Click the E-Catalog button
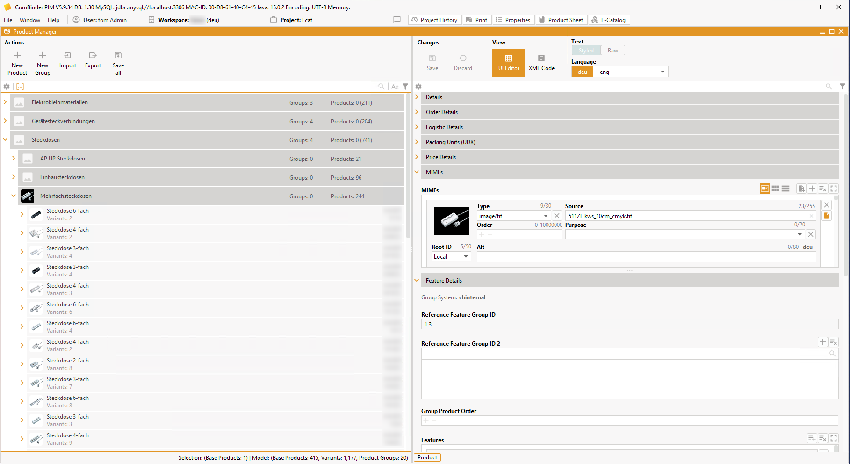 click(x=609, y=20)
